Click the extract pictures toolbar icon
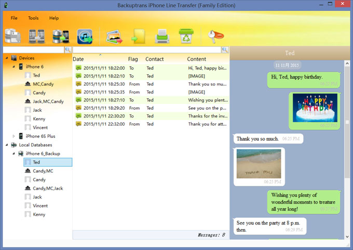The height and width of the screenshot is (250, 353). click(114, 36)
